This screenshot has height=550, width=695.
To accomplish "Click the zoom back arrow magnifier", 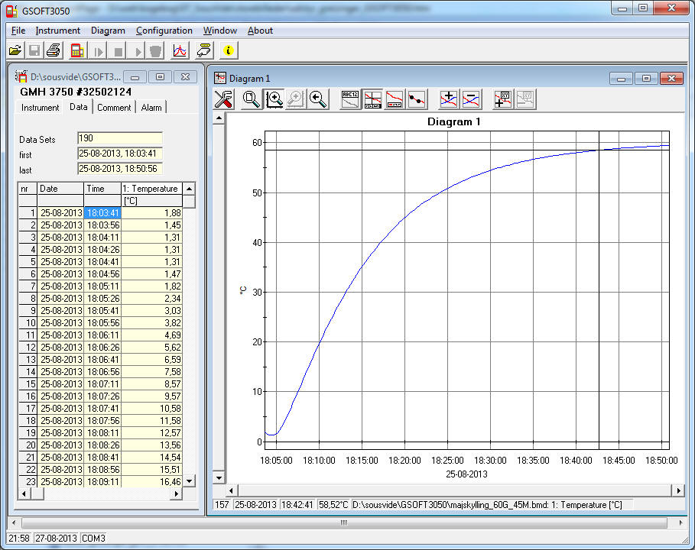I will [318, 99].
